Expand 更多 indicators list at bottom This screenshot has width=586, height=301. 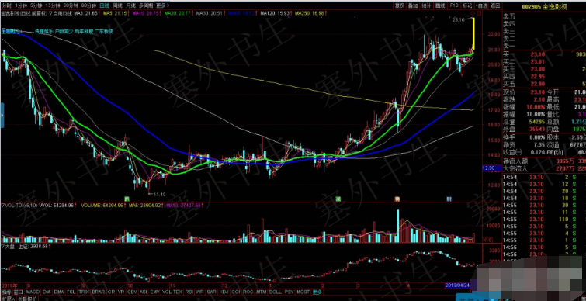tap(317, 292)
